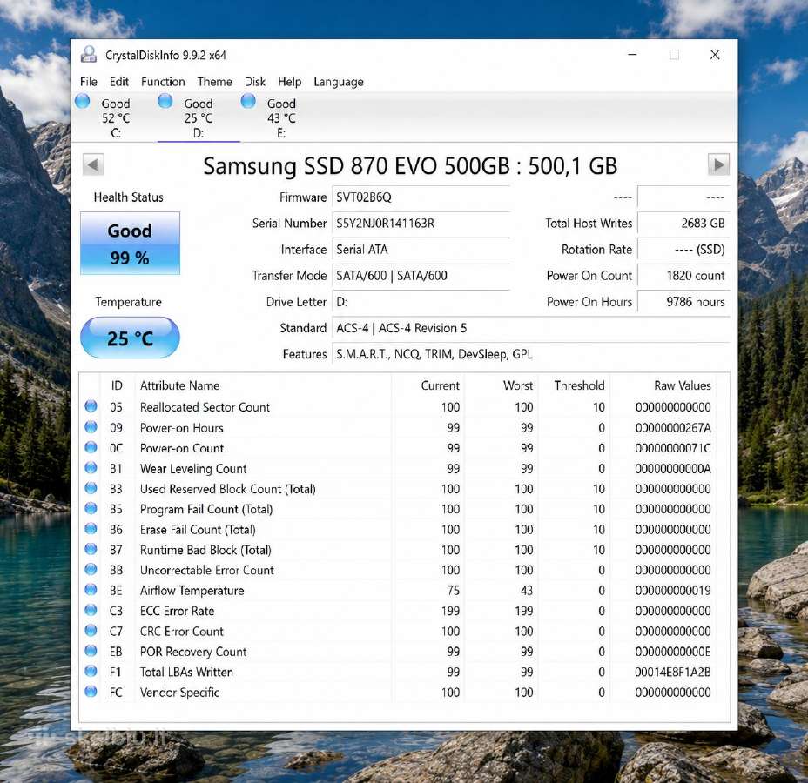This screenshot has width=808, height=783.
Task: Click status dot for ECC Error Rate
Action: click(x=91, y=610)
